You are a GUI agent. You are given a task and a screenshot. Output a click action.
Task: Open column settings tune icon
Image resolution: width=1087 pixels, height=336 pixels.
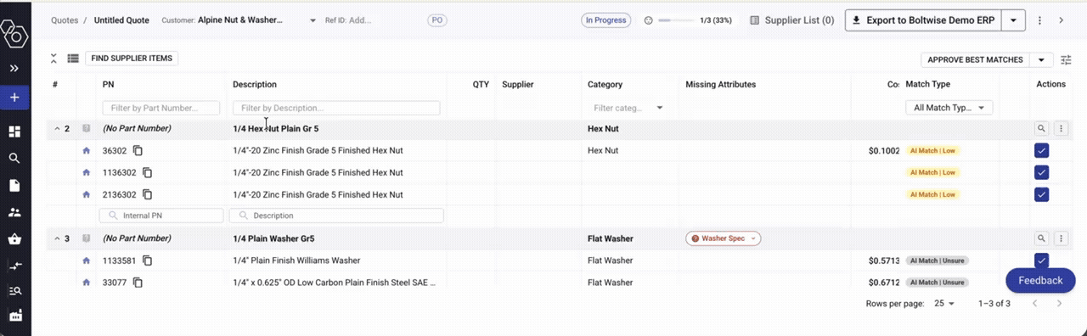(x=1066, y=60)
